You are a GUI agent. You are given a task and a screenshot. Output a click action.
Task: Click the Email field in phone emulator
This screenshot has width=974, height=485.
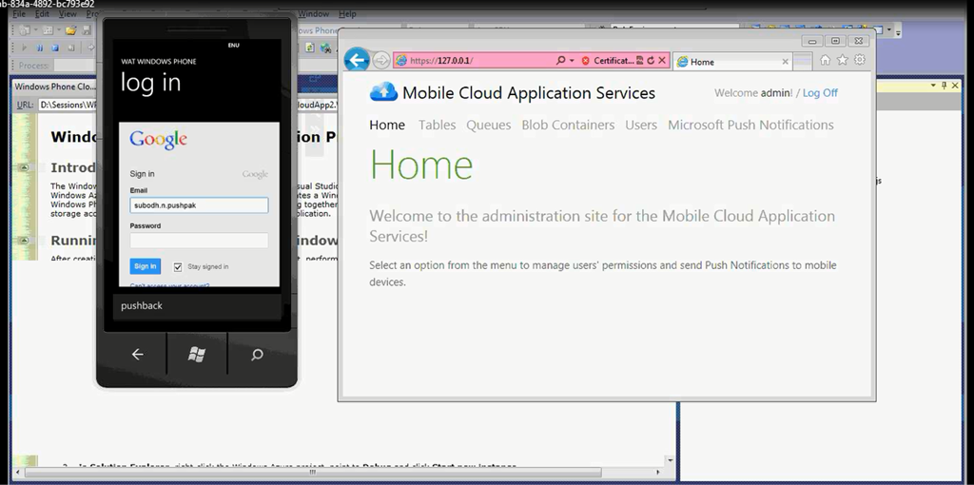[199, 205]
